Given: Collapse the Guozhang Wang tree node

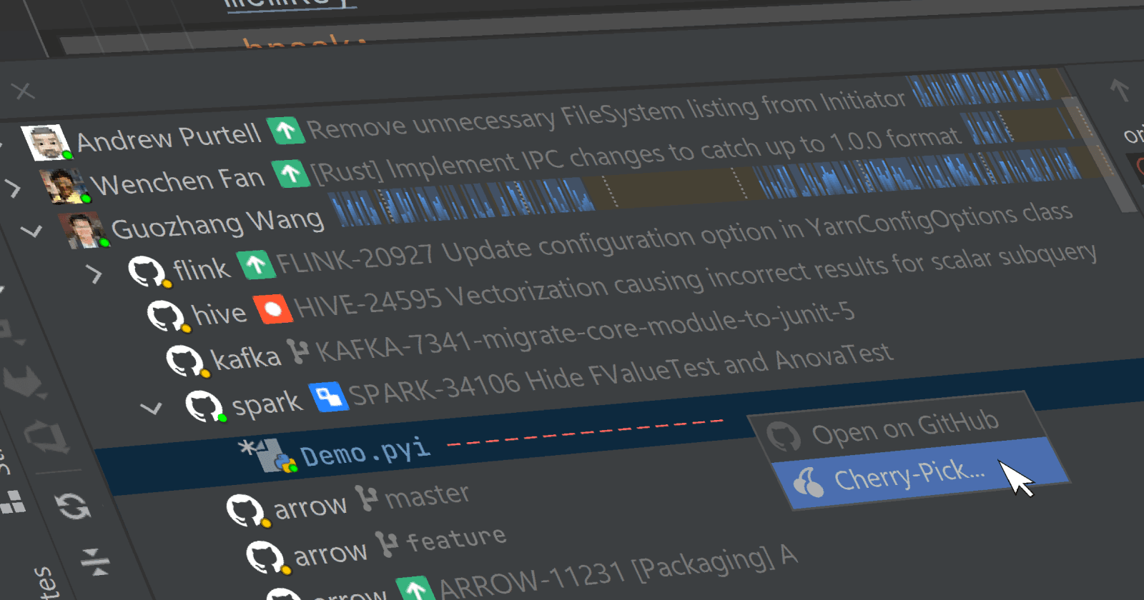Looking at the screenshot, I should [x=31, y=231].
